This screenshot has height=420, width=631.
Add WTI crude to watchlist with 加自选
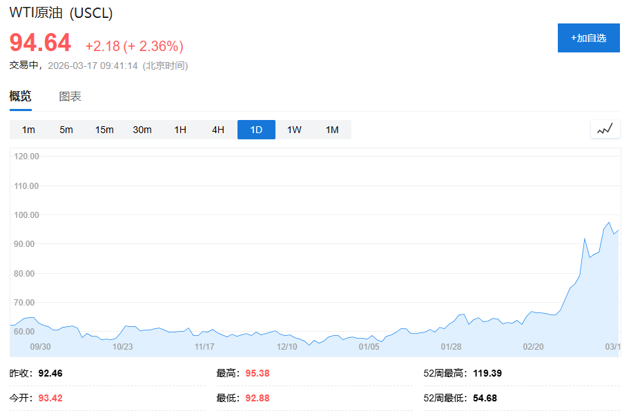588,38
